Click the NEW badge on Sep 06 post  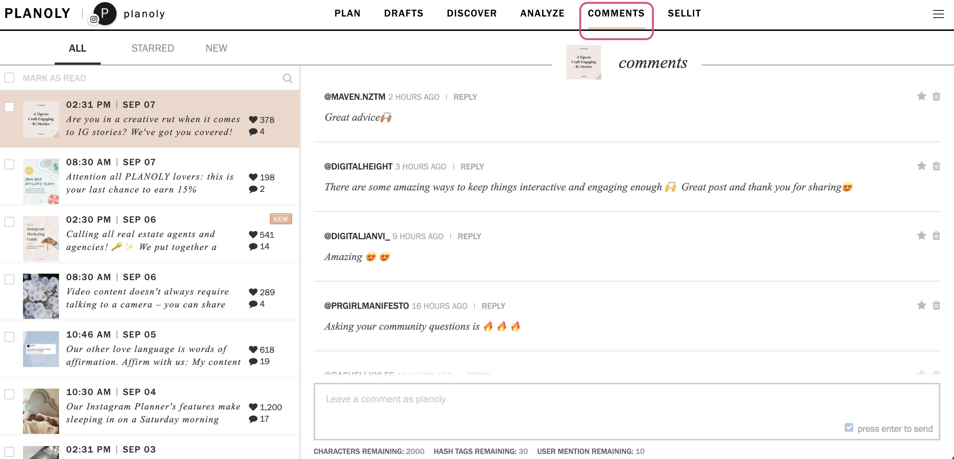(281, 219)
